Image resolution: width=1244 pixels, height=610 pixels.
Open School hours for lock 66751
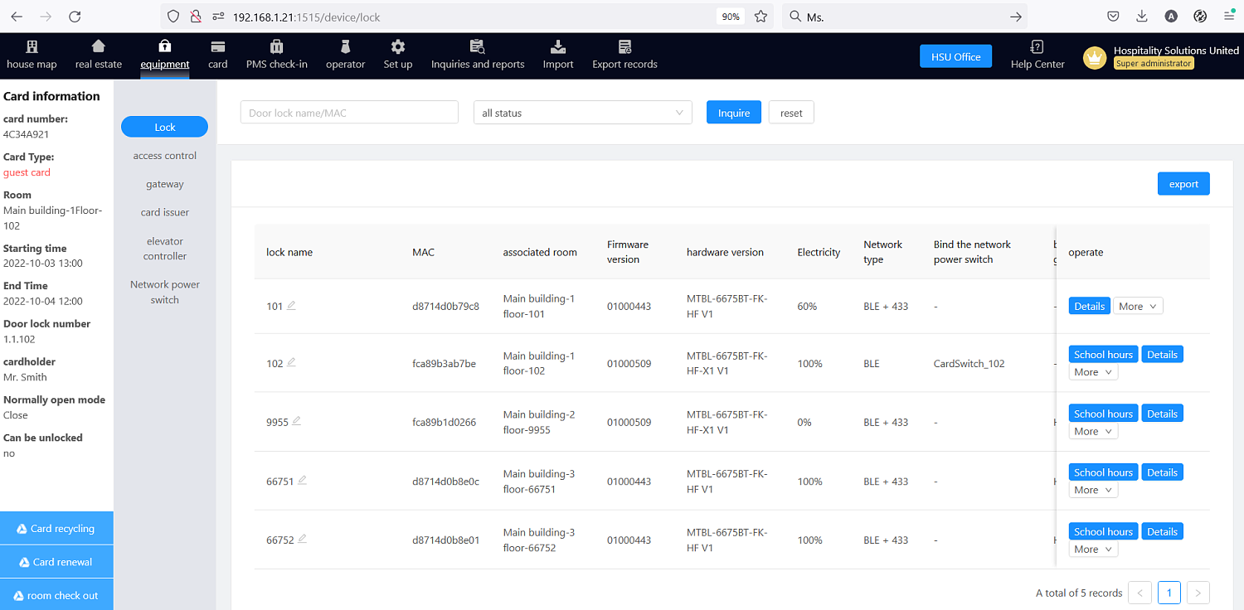(x=1103, y=472)
